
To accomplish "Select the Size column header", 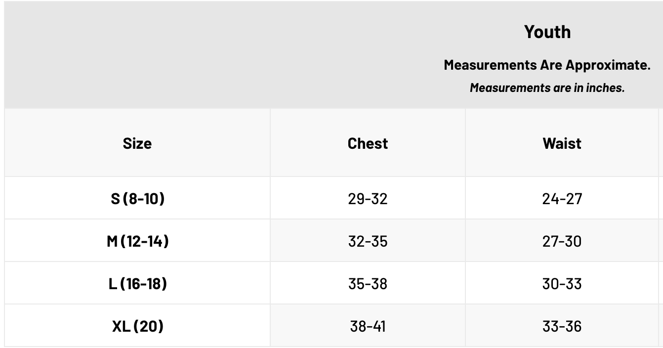I will click(x=137, y=143).
